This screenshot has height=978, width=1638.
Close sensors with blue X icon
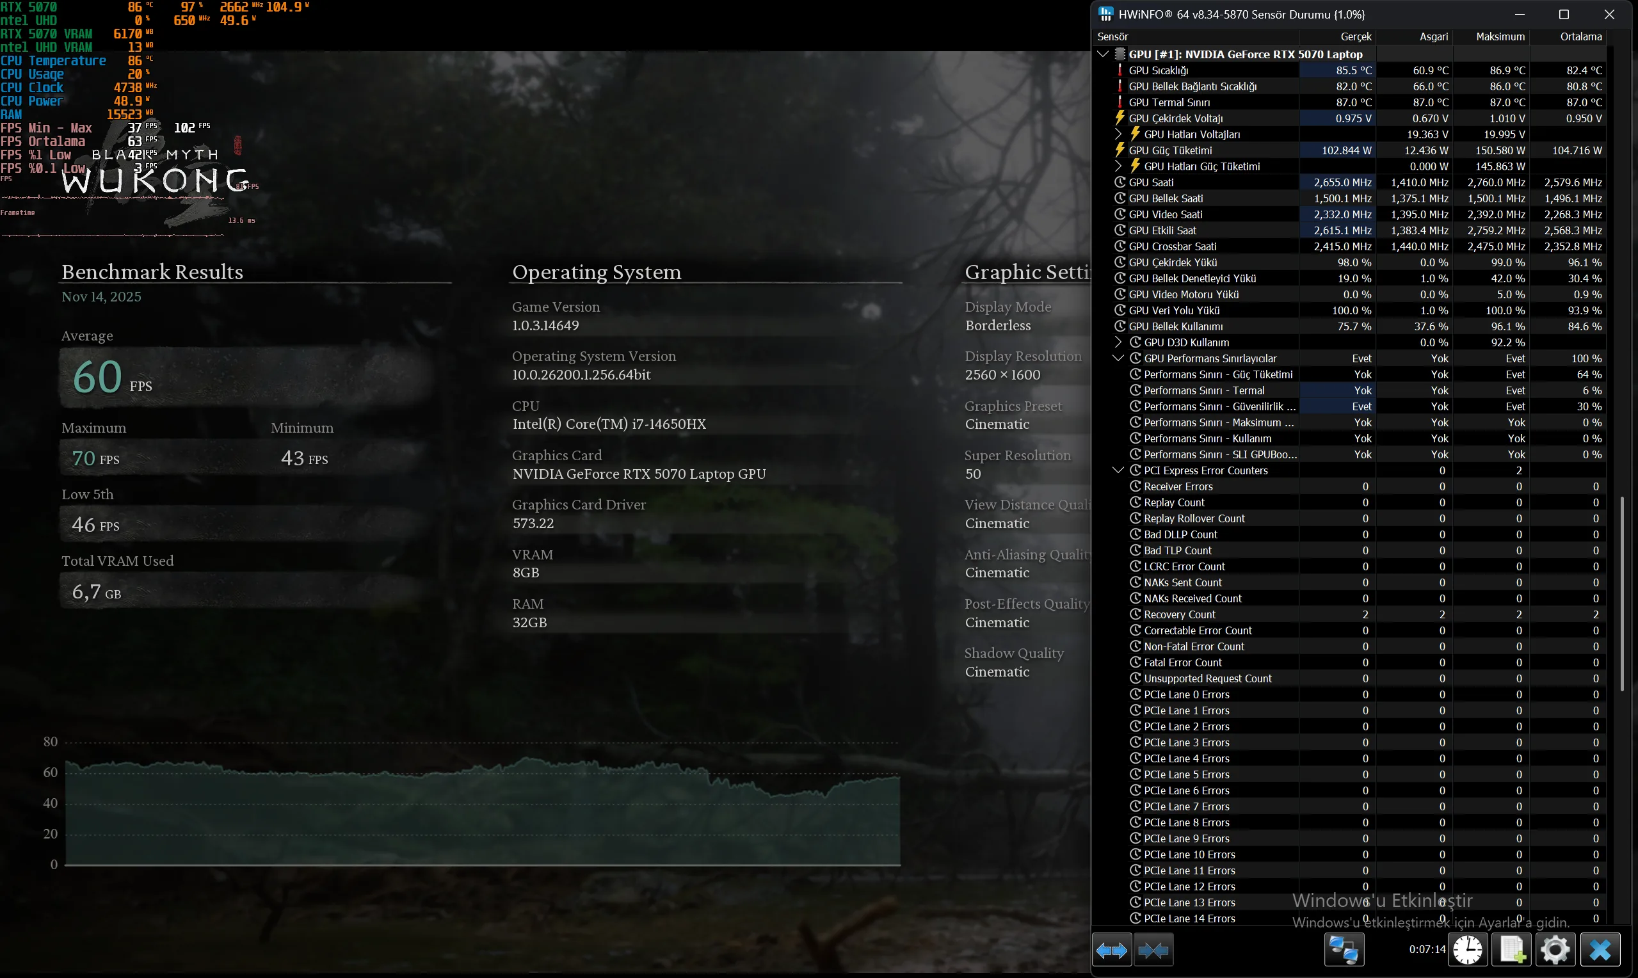coord(1600,950)
